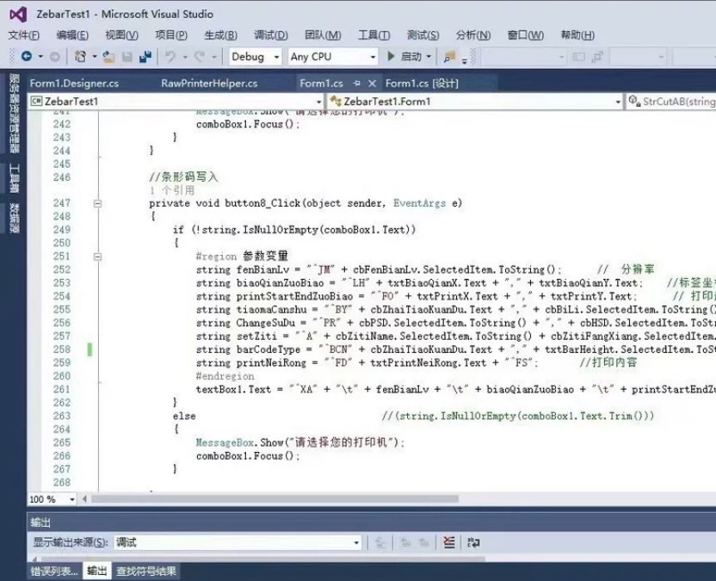The width and height of the screenshot is (716, 581).
Task: Open the 数据源 side panel tab
Action: click(x=14, y=218)
